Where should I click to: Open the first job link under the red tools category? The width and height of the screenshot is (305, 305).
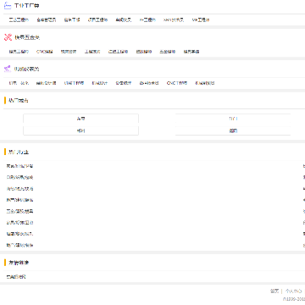click(19, 52)
